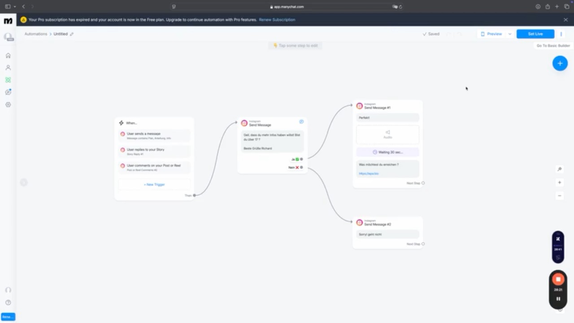Viewport: 574px width, 323px height.
Task: Open the Home icon in left sidebar
Action: coord(8,56)
